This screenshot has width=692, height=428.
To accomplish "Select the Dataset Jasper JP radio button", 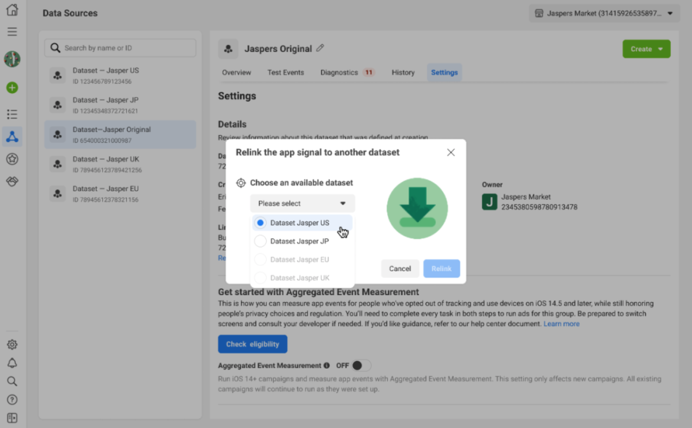I will 260,241.
